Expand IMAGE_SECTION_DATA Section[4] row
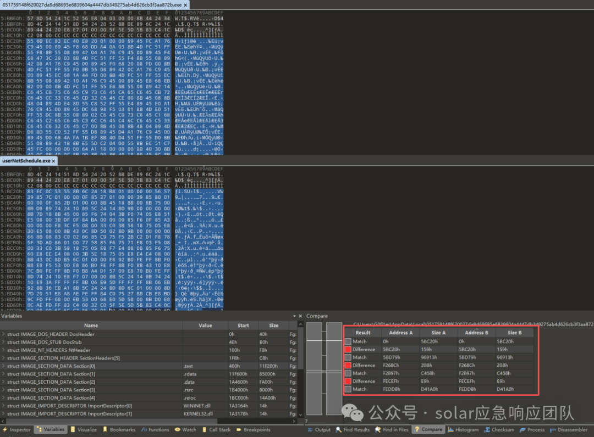The image size is (594, 437). [3, 397]
